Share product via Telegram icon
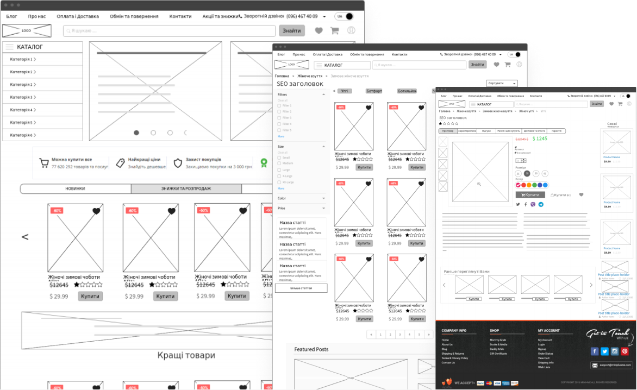This screenshot has width=637, height=390. [541, 204]
